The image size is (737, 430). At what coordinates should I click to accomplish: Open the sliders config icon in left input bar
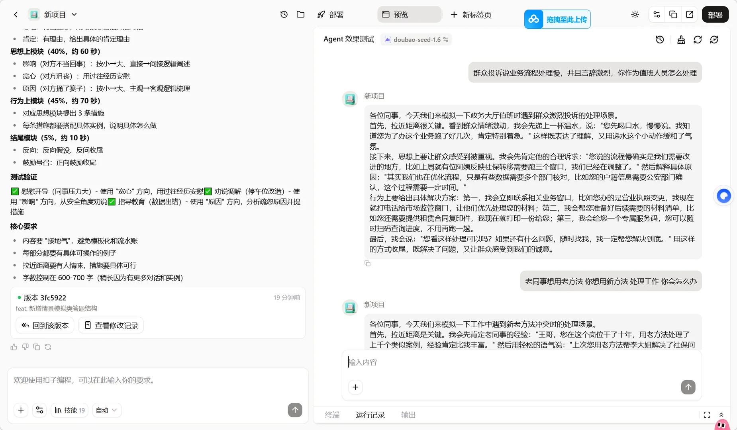[x=39, y=410]
